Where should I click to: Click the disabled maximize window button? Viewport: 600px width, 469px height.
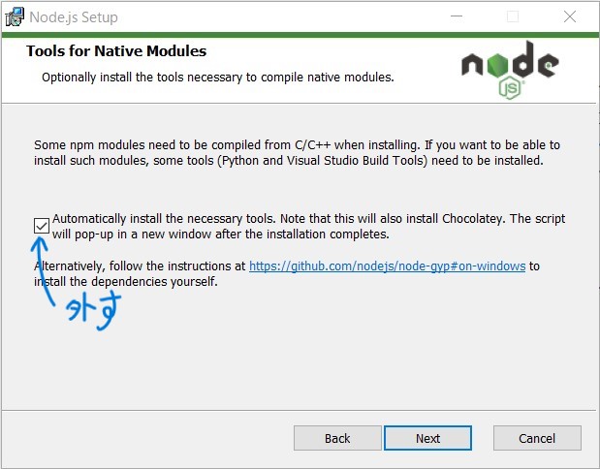coord(513,16)
